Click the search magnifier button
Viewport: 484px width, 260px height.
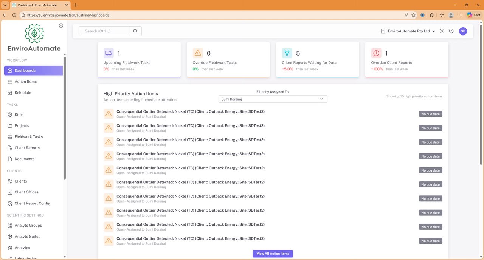(135, 31)
